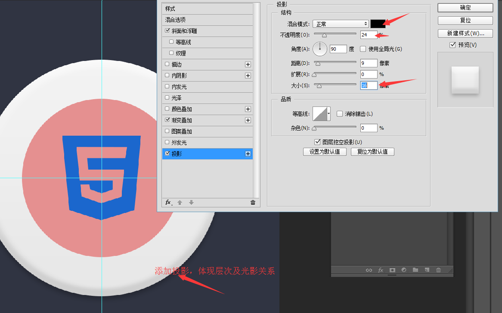This screenshot has height=313, width=502.
Task: Click the opacity value field showing 24
Action: click(x=369, y=35)
